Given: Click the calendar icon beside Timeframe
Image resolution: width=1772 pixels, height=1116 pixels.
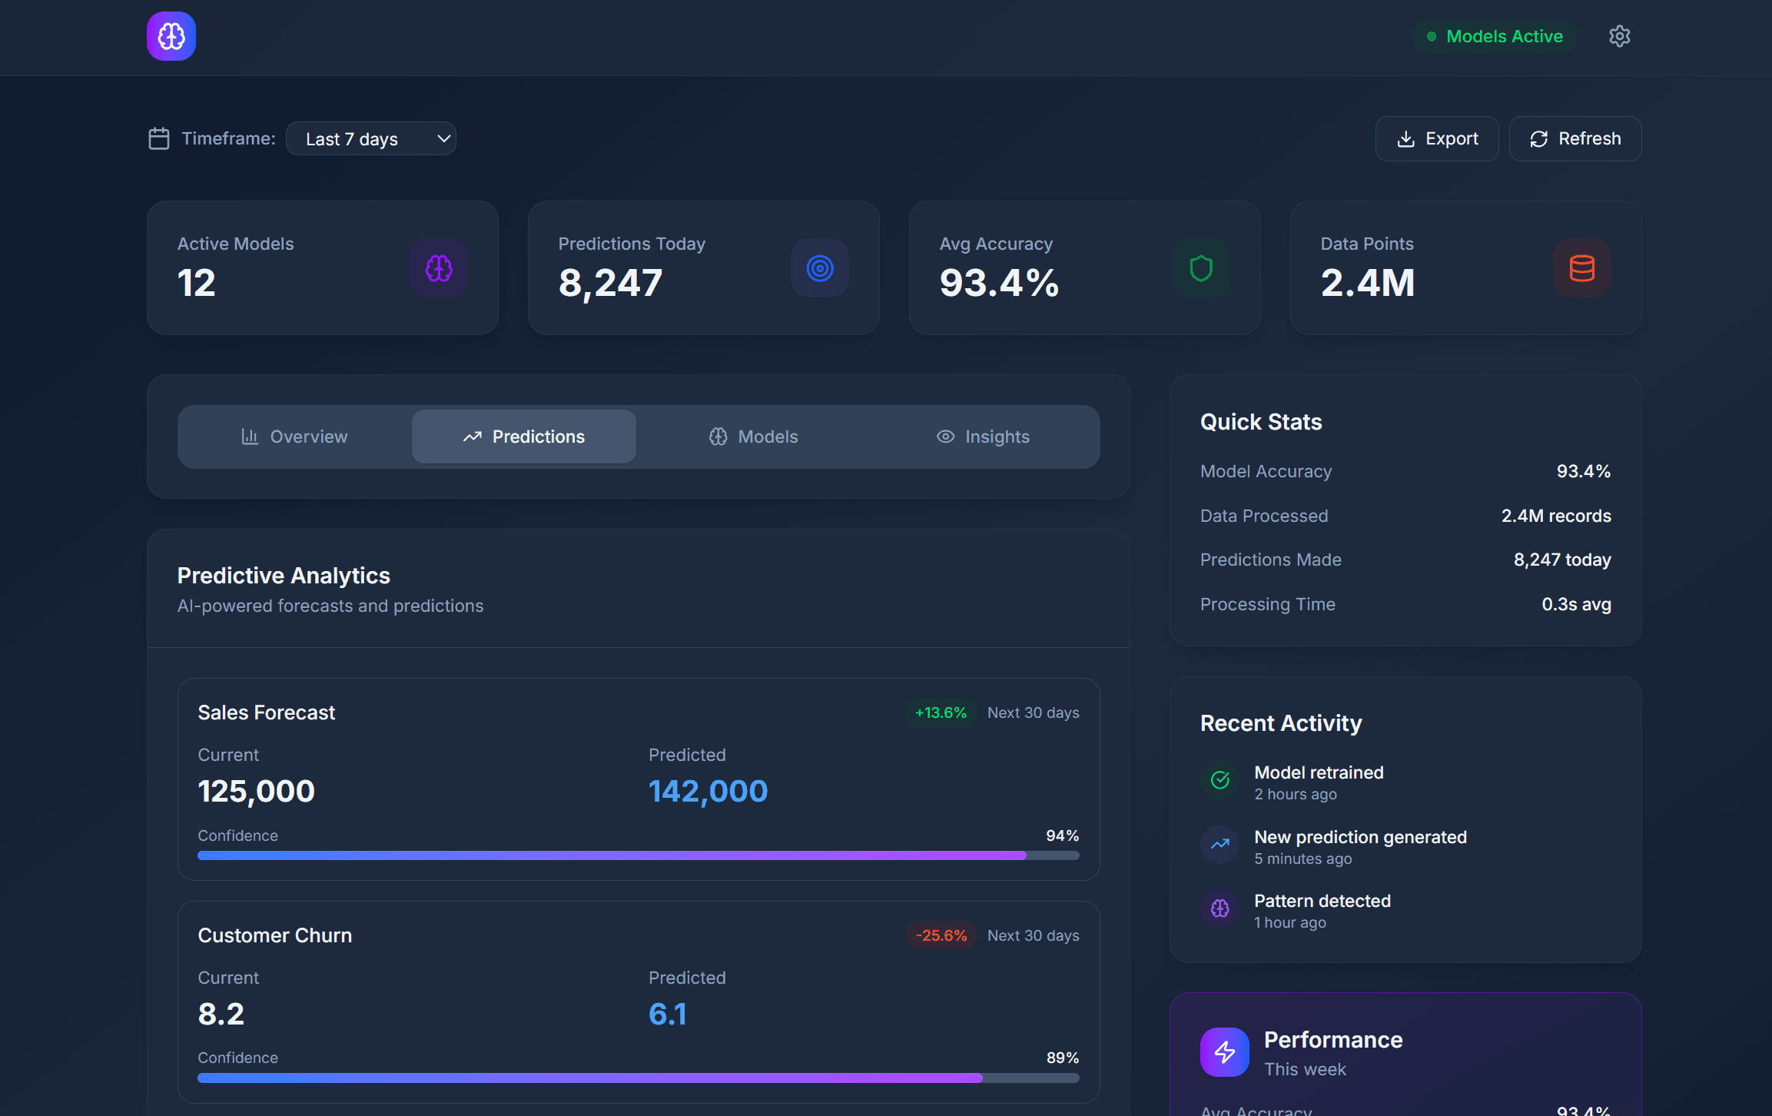Looking at the screenshot, I should pyautogui.click(x=159, y=138).
